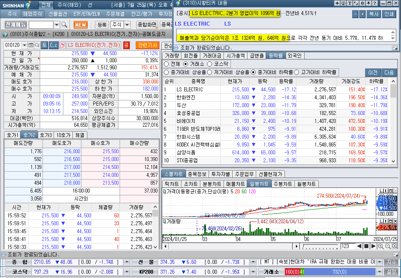Expand the 선물 index dropdown arrow
The height and width of the screenshot is (278, 401).
pos(253,262)
